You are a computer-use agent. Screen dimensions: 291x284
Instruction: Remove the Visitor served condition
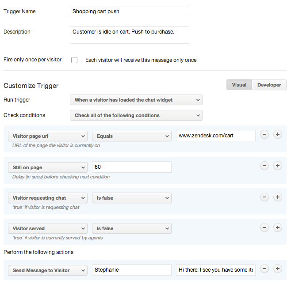pyautogui.click(x=264, y=227)
